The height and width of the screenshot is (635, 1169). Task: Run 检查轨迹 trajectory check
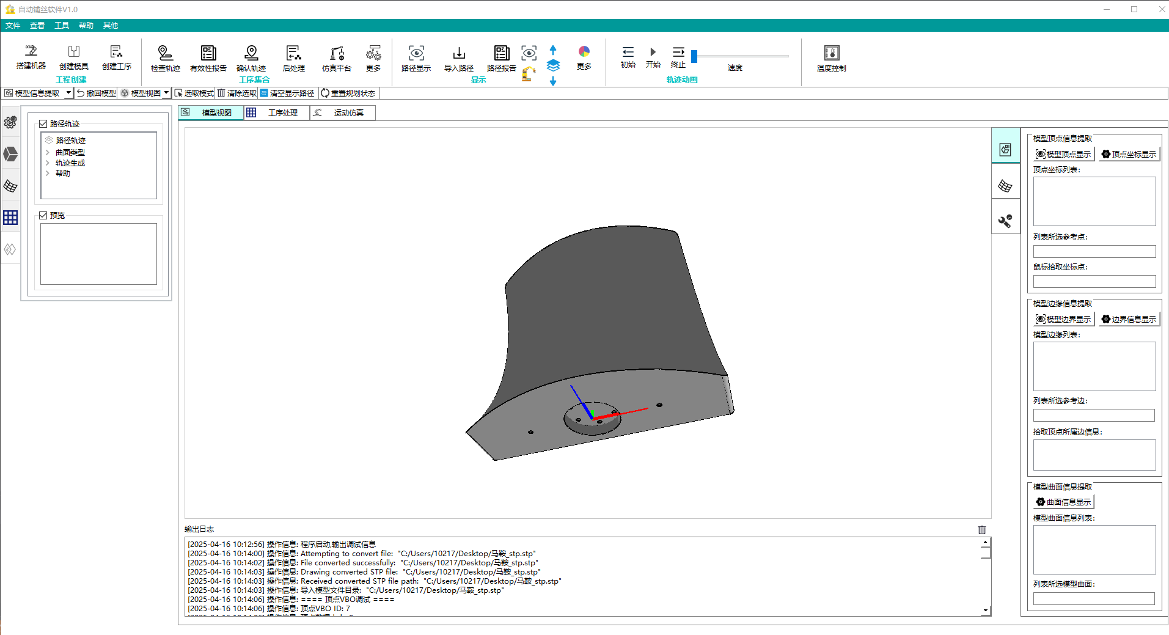tap(165, 58)
